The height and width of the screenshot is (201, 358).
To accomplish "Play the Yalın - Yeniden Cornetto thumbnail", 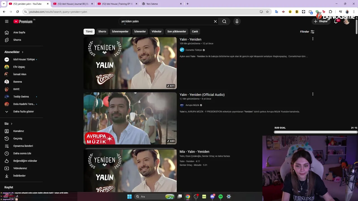I will (x=130, y=63).
